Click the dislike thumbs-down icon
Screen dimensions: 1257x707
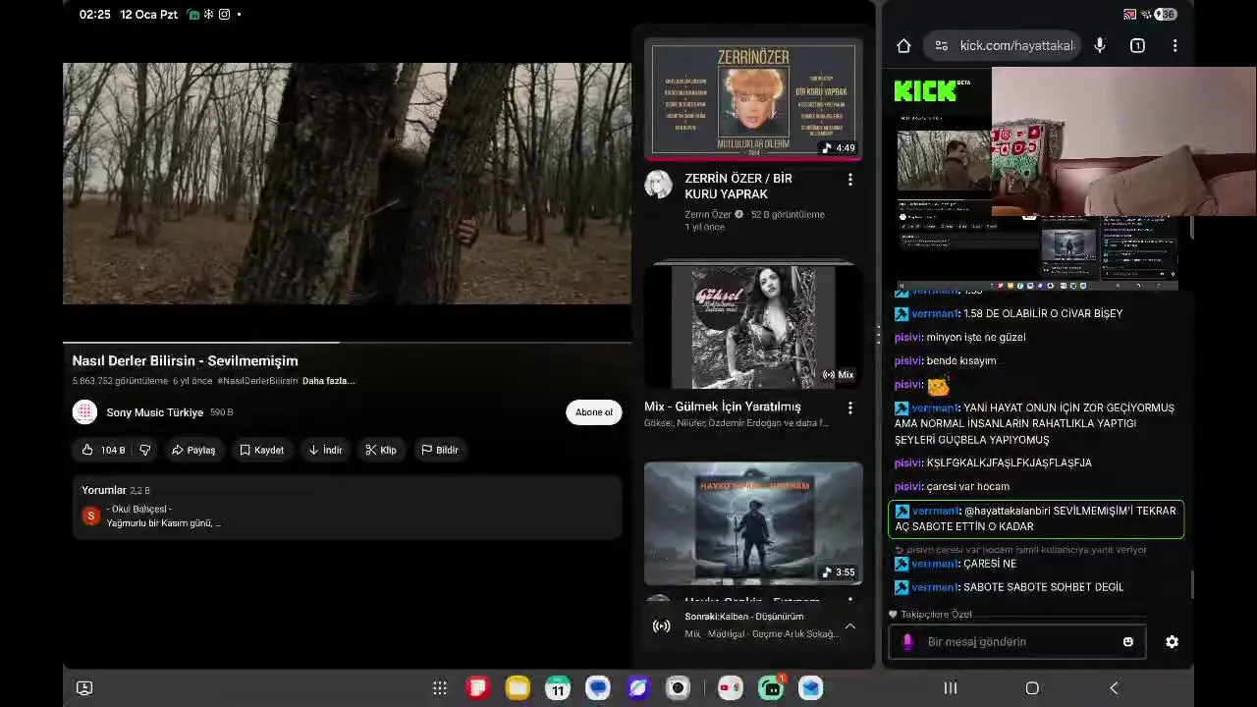pos(144,450)
